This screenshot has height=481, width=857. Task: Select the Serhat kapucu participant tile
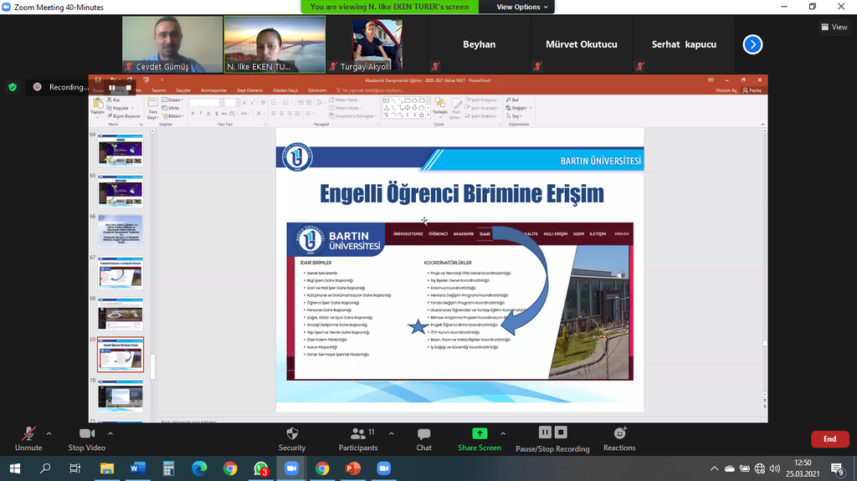pyautogui.click(x=684, y=44)
